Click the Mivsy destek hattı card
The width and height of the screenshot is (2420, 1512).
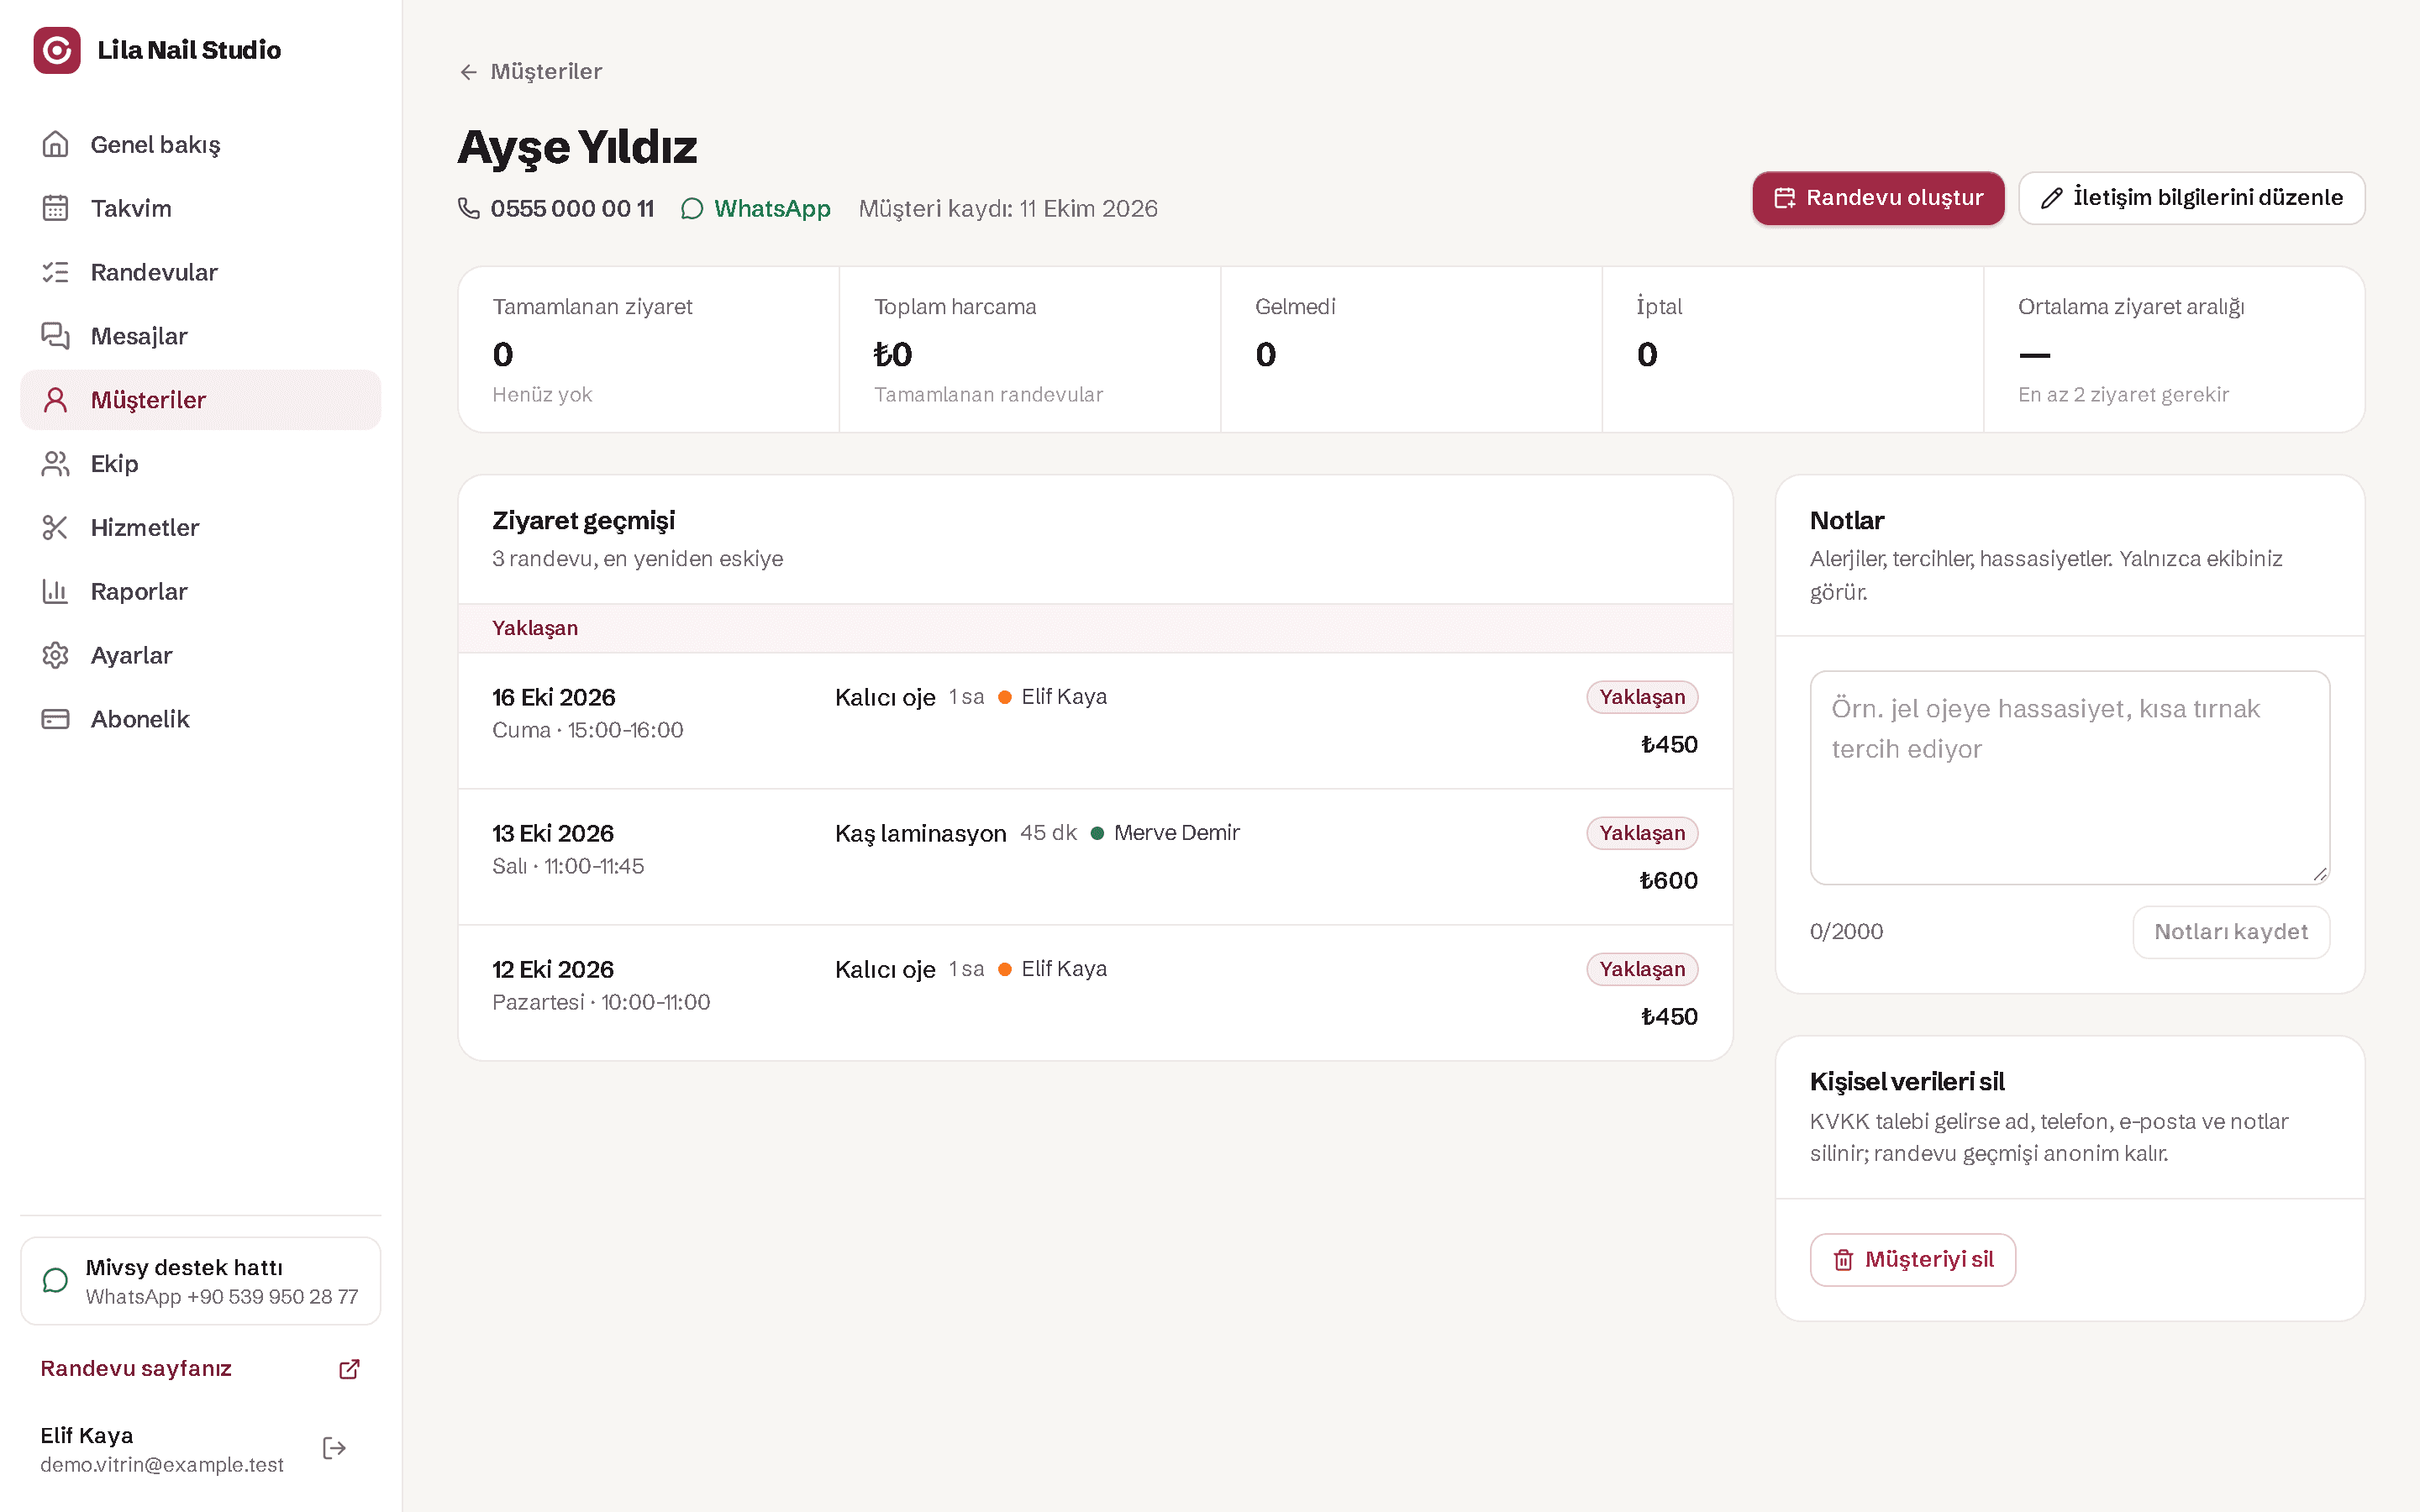200,1281
